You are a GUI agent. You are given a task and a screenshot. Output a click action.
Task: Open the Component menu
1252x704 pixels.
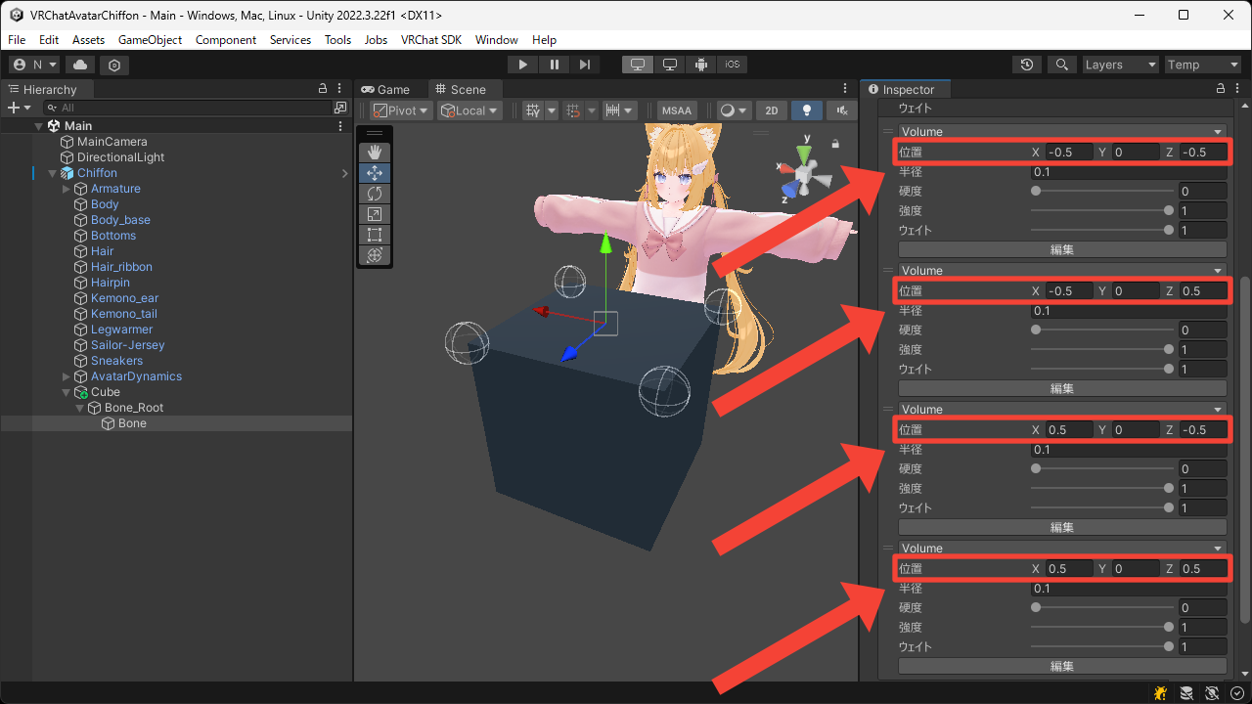click(x=226, y=40)
